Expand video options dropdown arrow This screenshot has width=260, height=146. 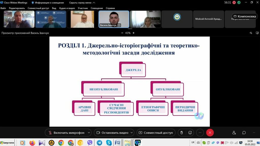pyautogui.click(x=132, y=133)
